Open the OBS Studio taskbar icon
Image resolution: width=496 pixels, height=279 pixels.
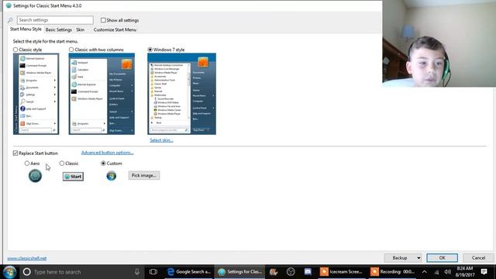pyautogui.click(x=291, y=272)
